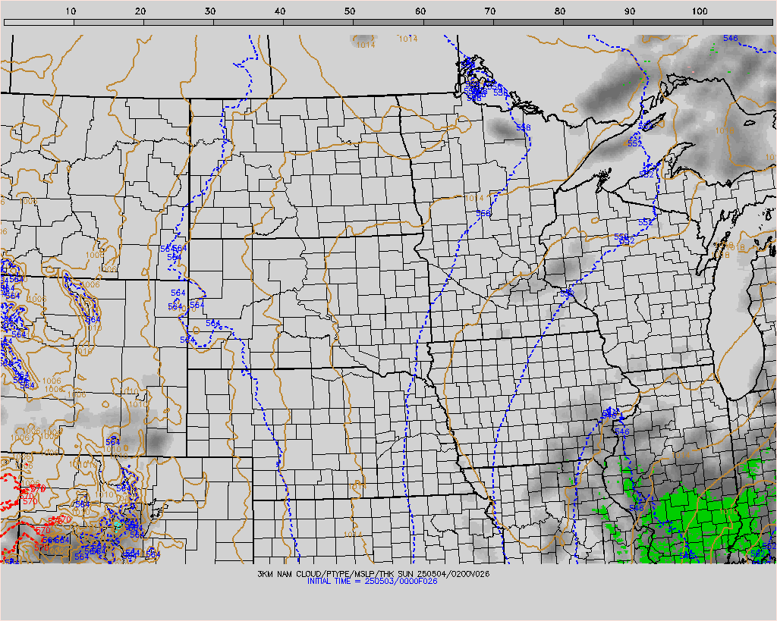Select the gray swatch between 40 and 50
Viewport: 777px width, 621px height.
[x=318, y=22]
